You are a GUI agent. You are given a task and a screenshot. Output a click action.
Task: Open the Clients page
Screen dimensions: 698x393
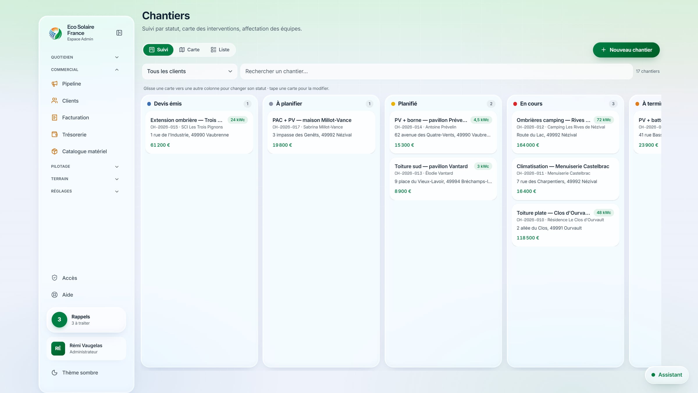pyautogui.click(x=86, y=101)
